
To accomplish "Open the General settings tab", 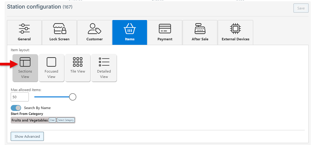I will [24, 32].
